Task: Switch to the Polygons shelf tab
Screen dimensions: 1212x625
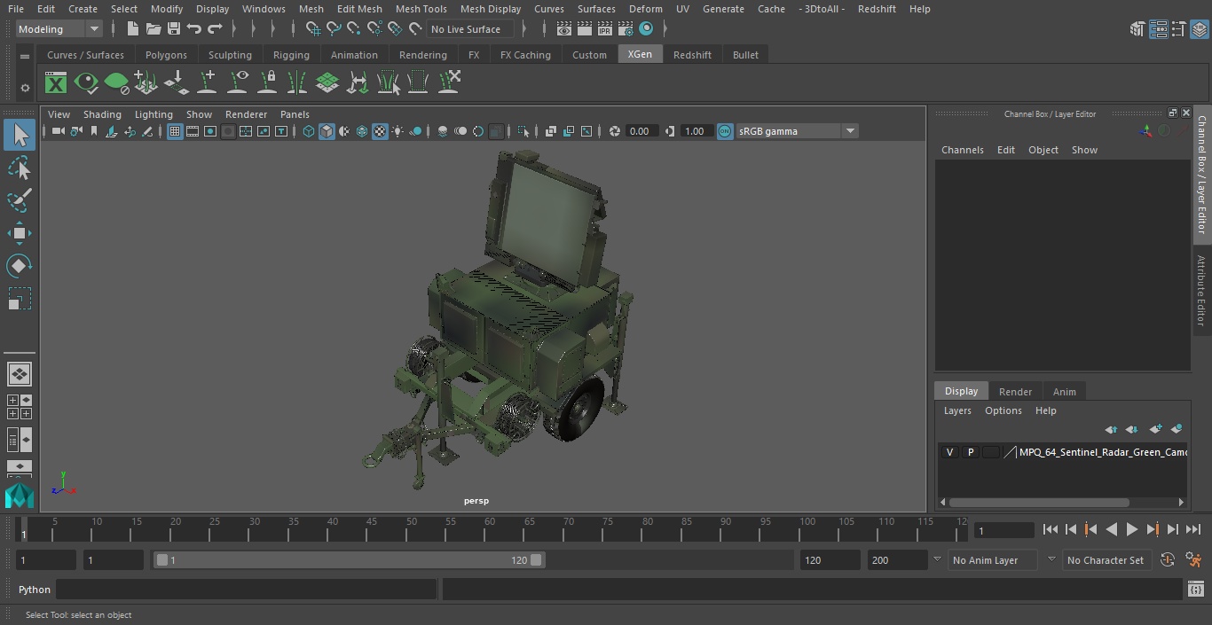Action: coord(166,55)
